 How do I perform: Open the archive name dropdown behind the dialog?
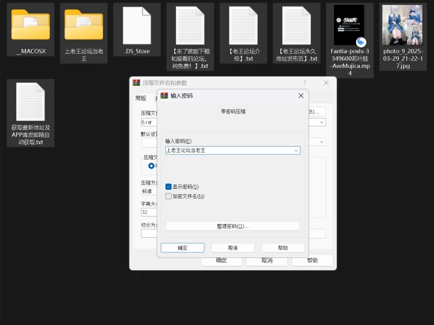[322, 123]
